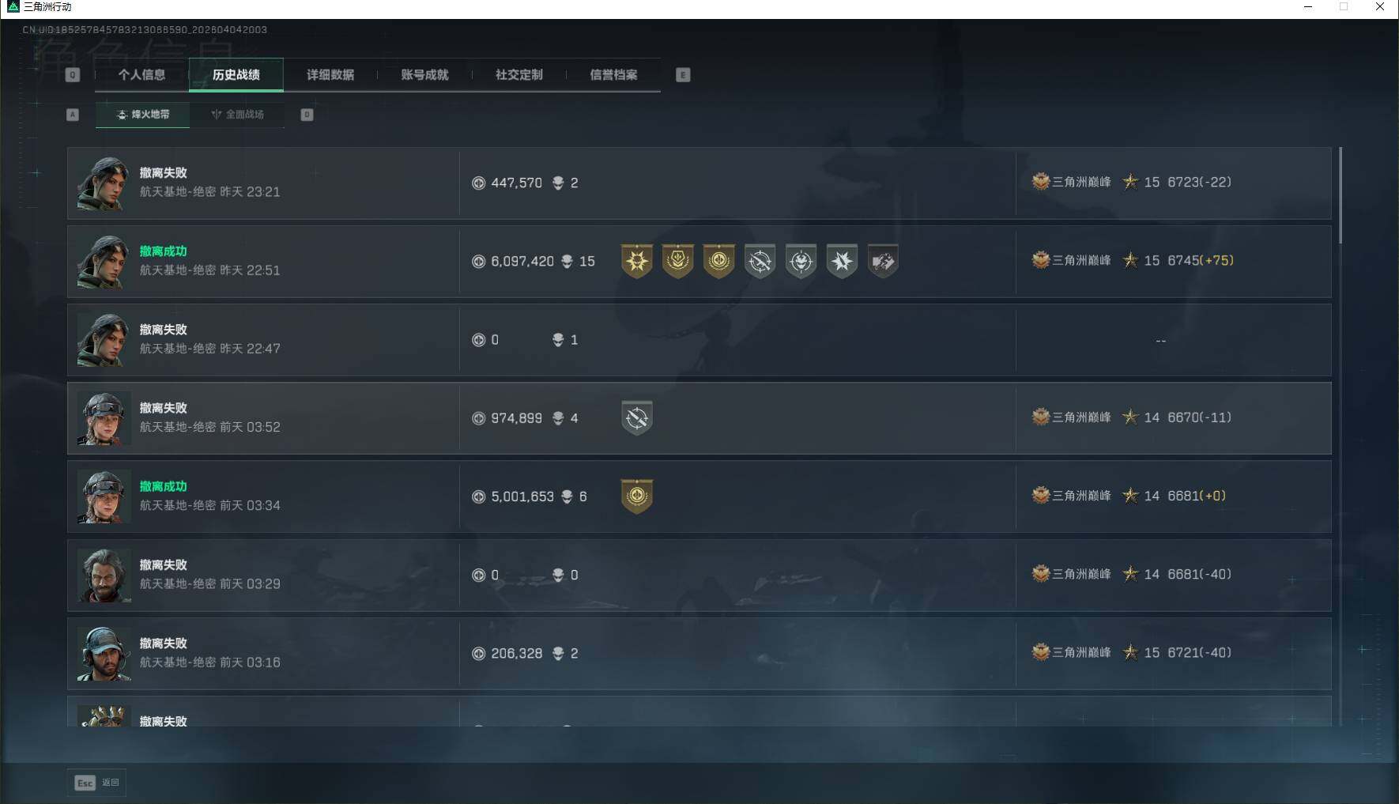
Task: Click the medal badge in 03:52 match row
Action: [x=636, y=418]
